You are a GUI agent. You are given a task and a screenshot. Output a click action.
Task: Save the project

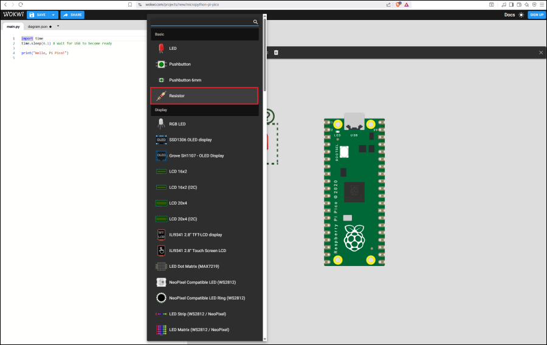pyautogui.click(x=38, y=15)
